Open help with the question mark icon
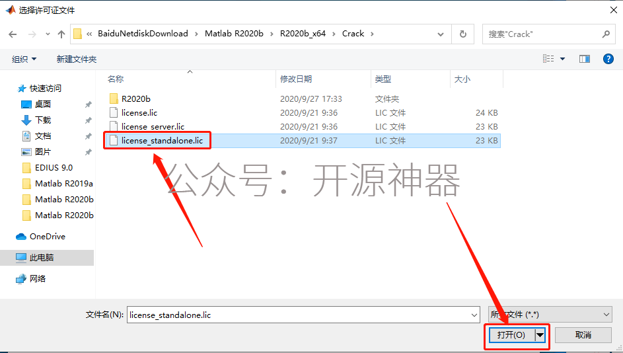The image size is (623, 353). coord(608,59)
